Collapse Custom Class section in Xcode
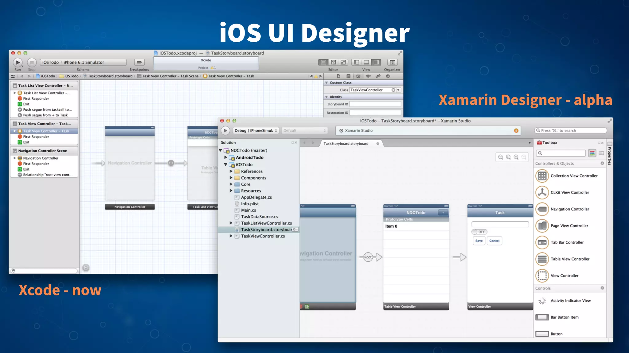 click(326, 83)
